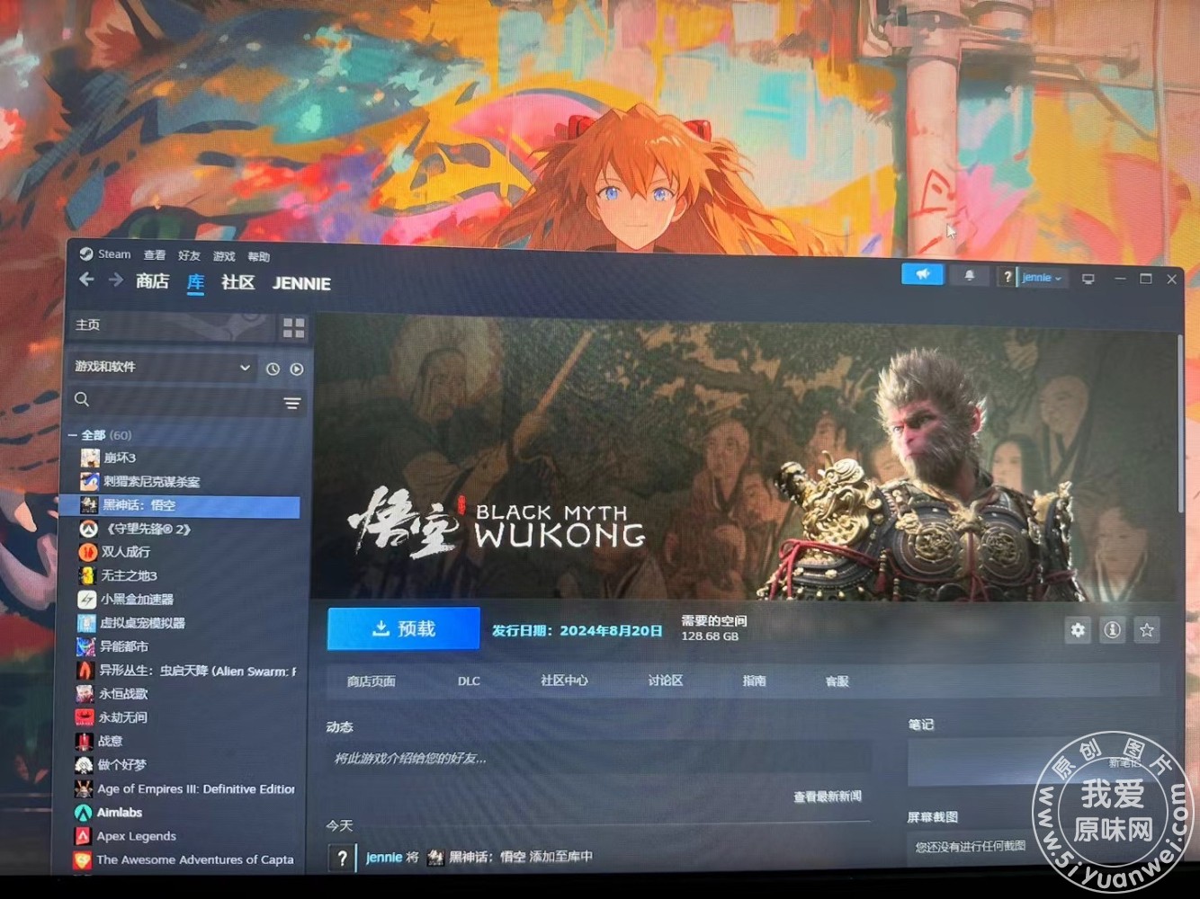Select 双人成行 in the game list
Image resolution: width=1200 pixels, height=899 pixels.
tap(126, 552)
